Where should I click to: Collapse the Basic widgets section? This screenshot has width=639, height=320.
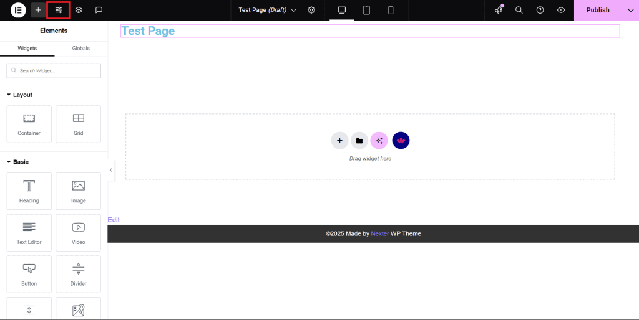9,162
